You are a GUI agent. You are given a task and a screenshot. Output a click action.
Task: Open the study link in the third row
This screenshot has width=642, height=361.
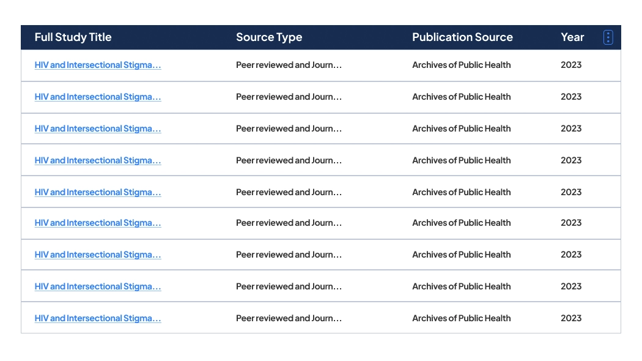(x=98, y=128)
